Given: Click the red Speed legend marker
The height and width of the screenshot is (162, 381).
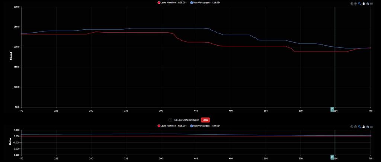Looking at the screenshot, I should (159, 3).
